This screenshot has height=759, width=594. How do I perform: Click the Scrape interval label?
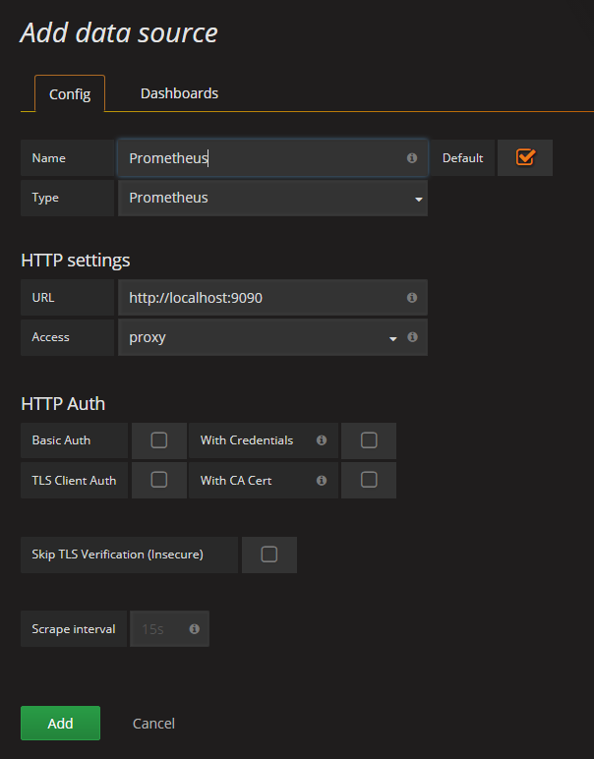point(74,629)
